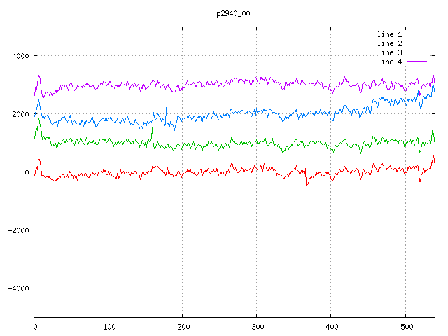448x336 pixels.
Task: Click the 0 tick label on the y-axis
Action: coord(27,172)
